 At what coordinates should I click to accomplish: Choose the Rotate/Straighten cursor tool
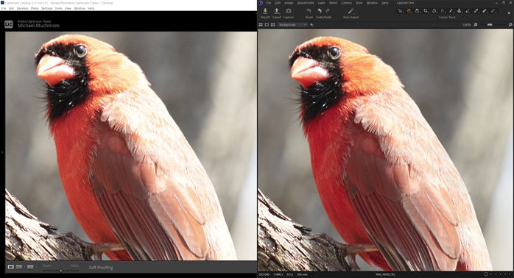[434, 11]
